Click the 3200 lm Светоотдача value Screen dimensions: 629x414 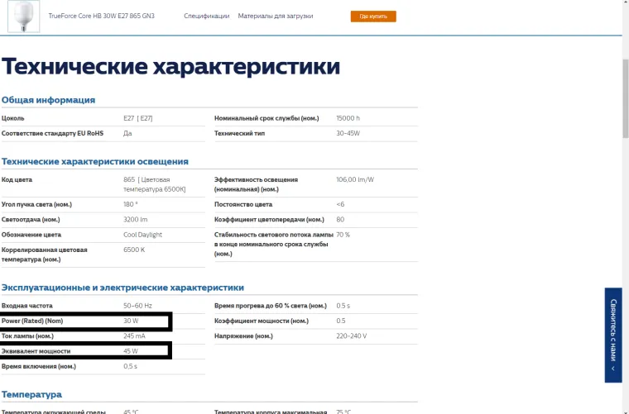135,219
